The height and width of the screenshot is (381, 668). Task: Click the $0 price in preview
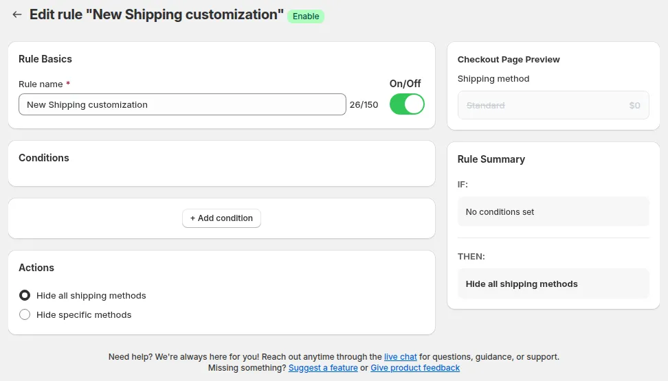pyautogui.click(x=635, y=105)
